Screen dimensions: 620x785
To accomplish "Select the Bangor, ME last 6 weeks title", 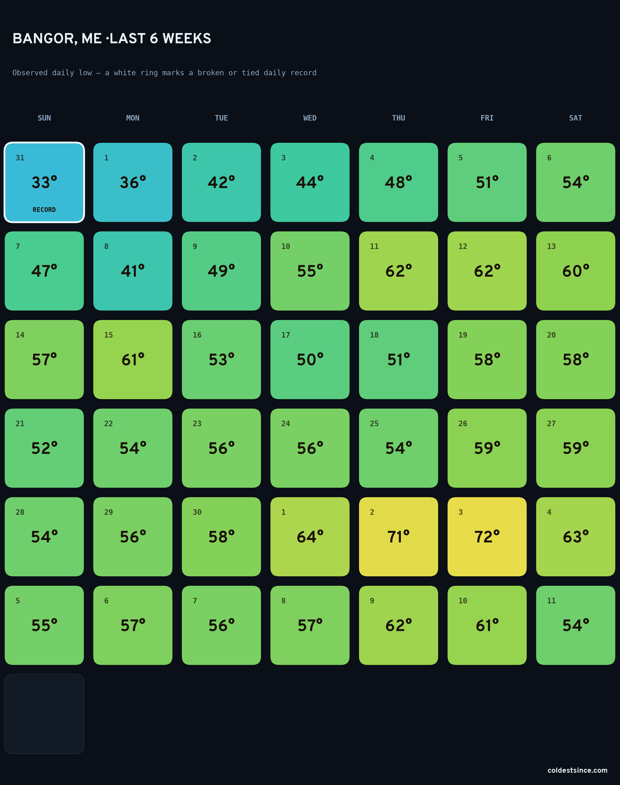I will click(x=112, y=38).
